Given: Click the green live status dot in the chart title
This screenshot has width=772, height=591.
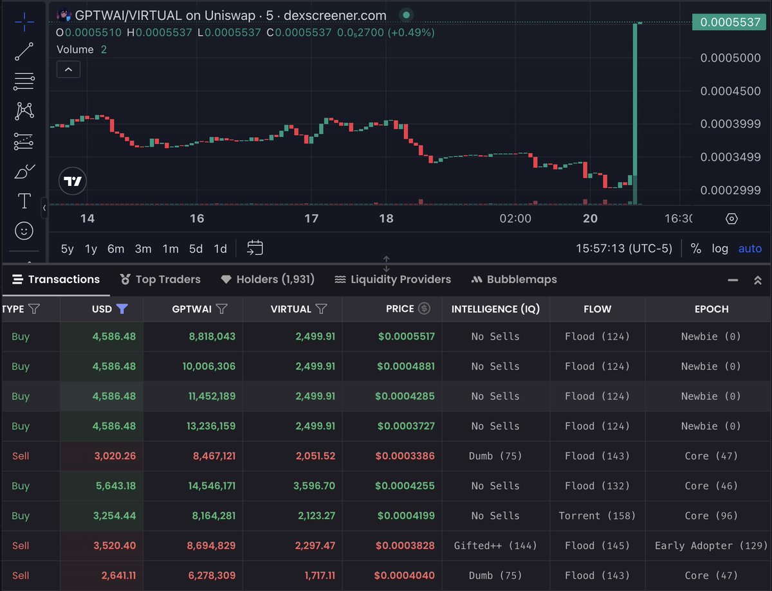Looking at the screenshot, I should click(405, 15).
